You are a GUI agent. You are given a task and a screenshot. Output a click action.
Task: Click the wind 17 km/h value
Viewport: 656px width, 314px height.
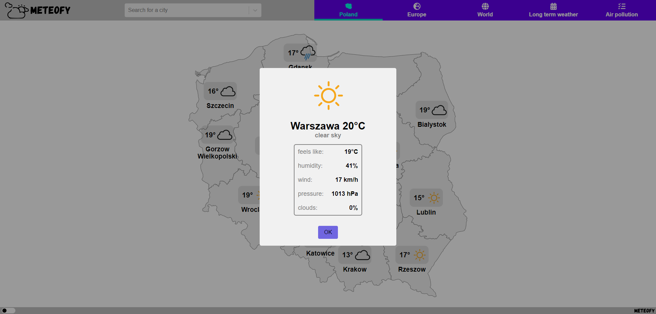point(346,180)
